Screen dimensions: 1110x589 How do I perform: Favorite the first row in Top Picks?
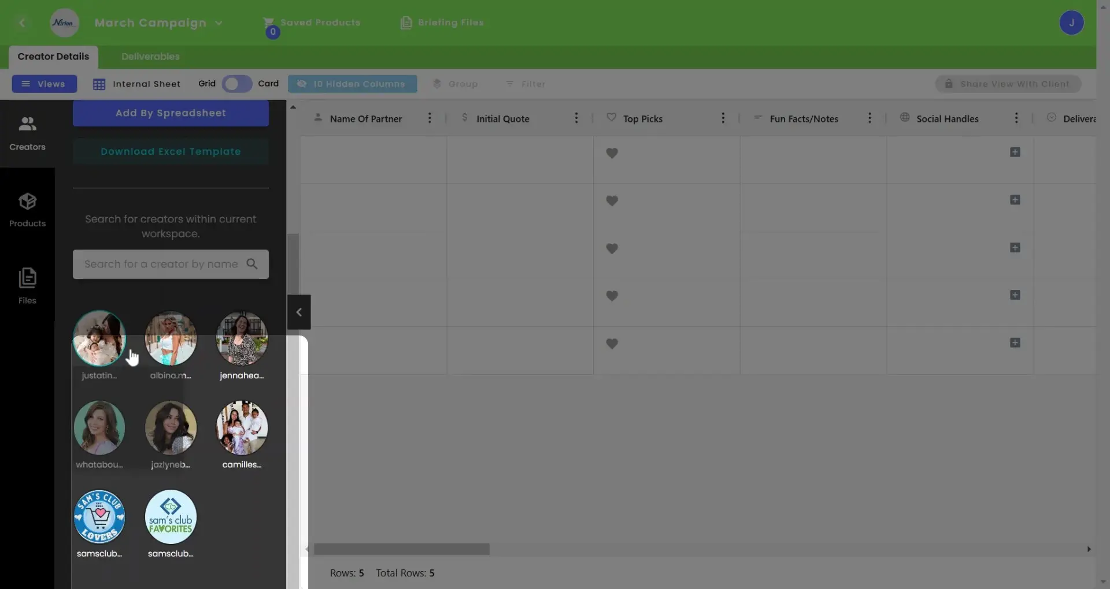(612, 153)
